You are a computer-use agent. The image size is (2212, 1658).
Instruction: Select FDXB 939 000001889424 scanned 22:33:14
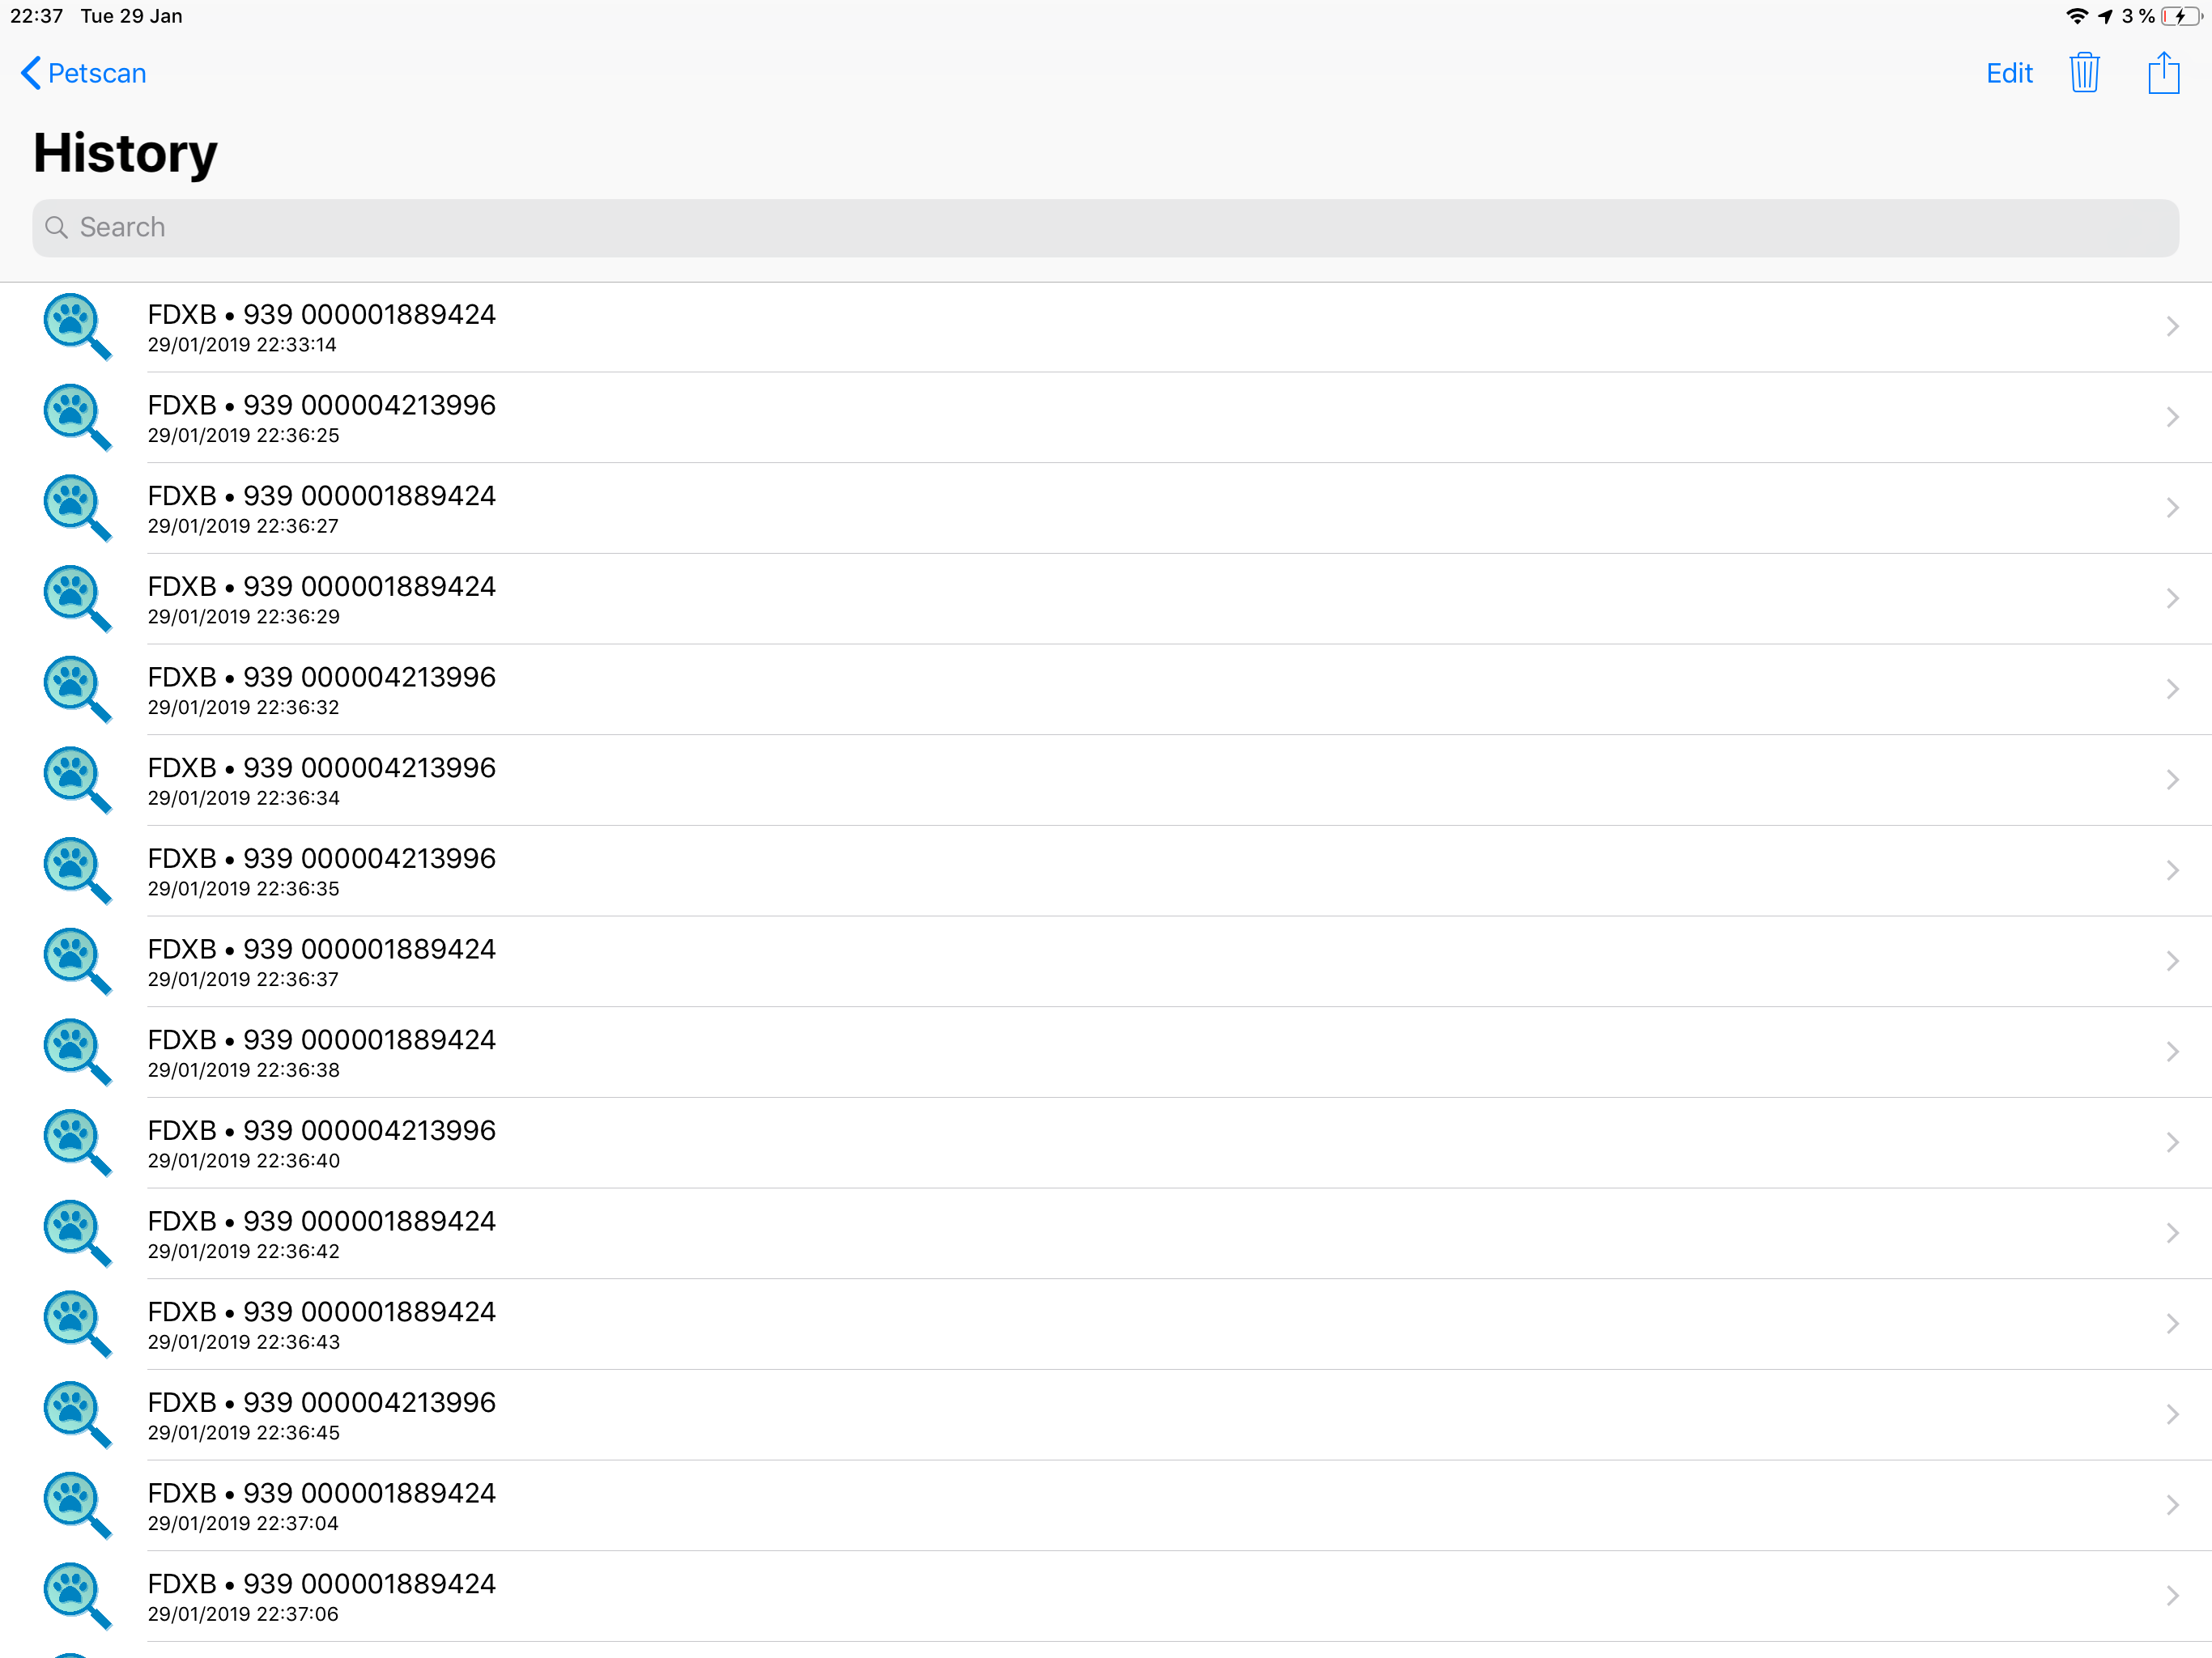(x=1106, y=327)
